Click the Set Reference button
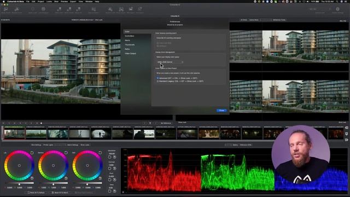Viewport: 350px width, 197px height. (166, 123)
